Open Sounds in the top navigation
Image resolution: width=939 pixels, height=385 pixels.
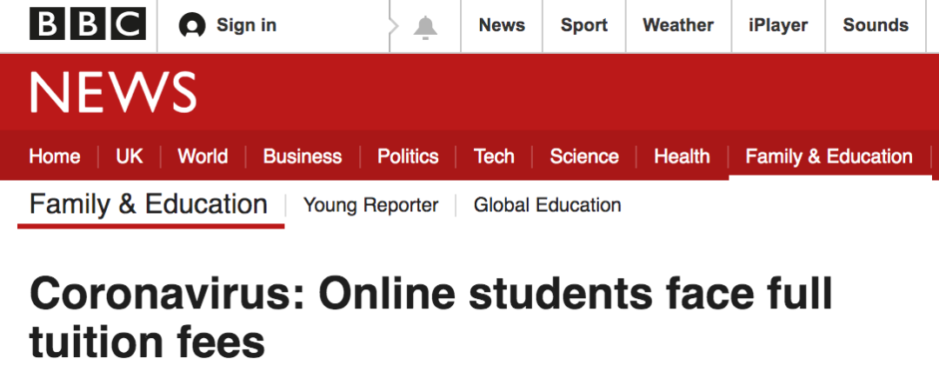(876, 25)
